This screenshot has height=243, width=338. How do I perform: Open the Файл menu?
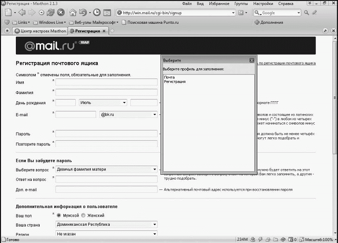coord(187,4)
